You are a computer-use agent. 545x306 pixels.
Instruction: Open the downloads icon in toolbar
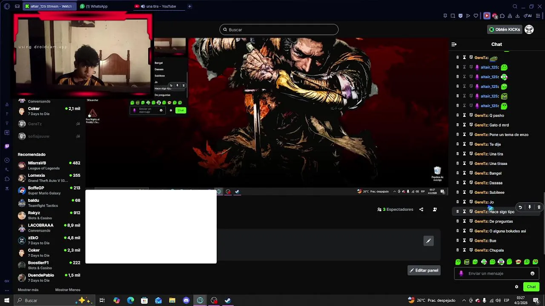[517, 16]
